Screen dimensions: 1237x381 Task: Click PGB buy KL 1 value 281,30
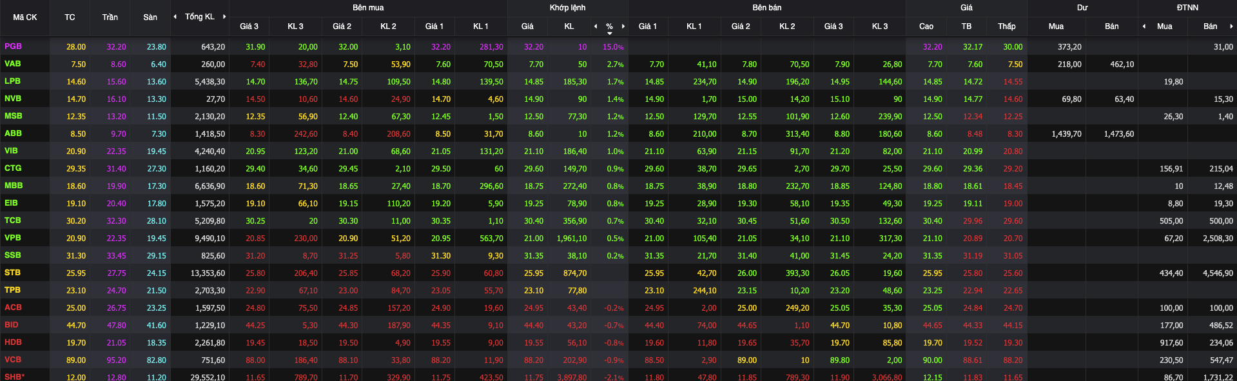[x=491, y=47]
